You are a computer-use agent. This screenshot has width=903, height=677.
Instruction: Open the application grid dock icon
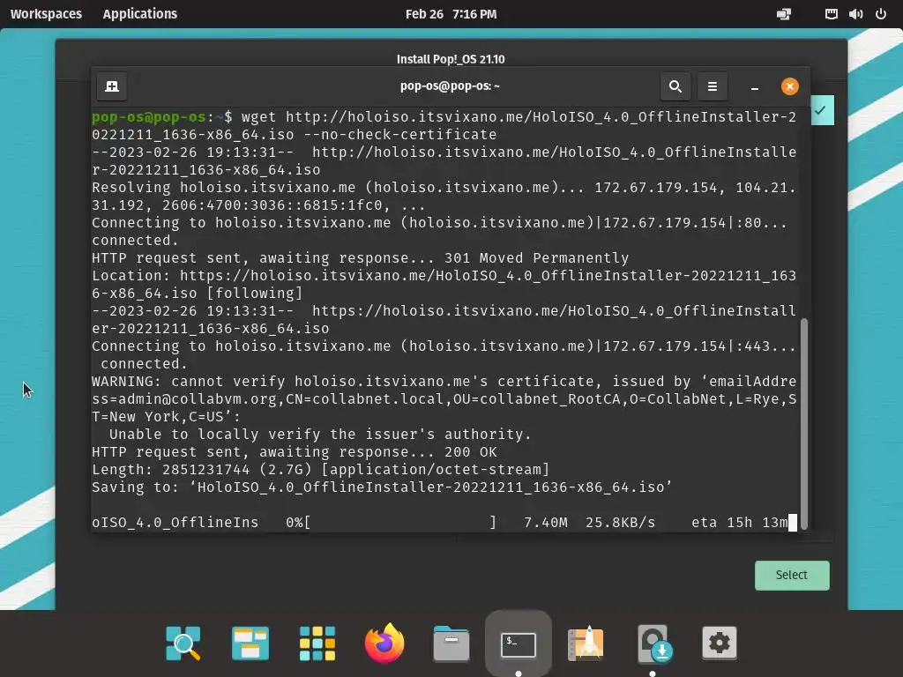[x=317, y=643]
